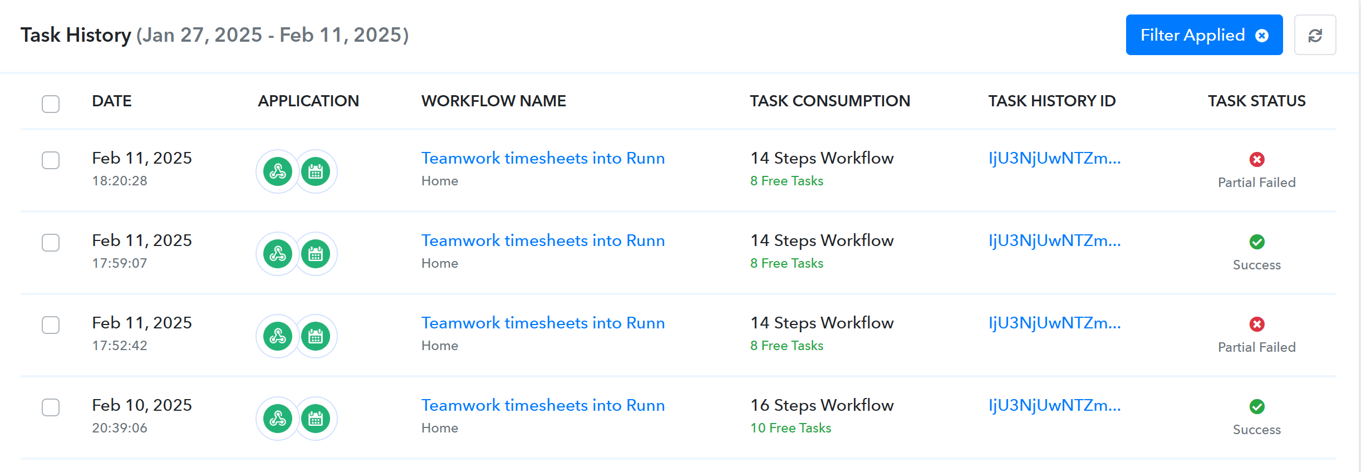Click calendar app icon in 17:52:42 row
The height and width of the screenshot is (472, 1361).
tap(316, 336)
